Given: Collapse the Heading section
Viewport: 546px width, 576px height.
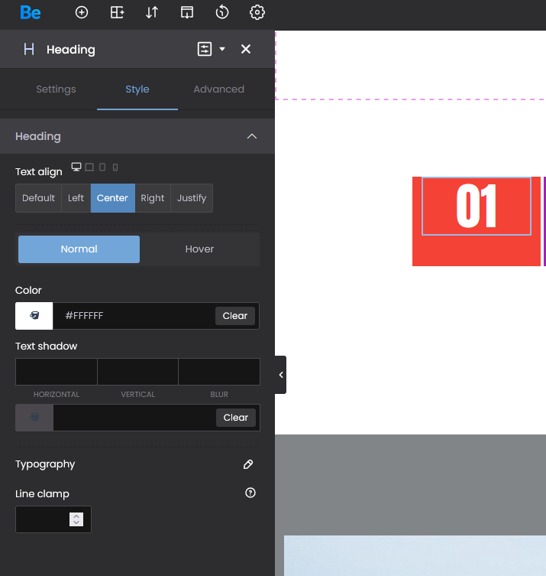Looking at the screenshot, I should [x=252, y=136].
